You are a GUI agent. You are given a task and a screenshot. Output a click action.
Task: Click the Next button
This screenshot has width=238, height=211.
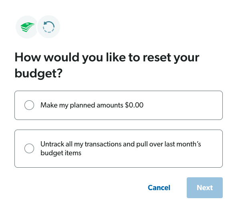coord(205,188)
